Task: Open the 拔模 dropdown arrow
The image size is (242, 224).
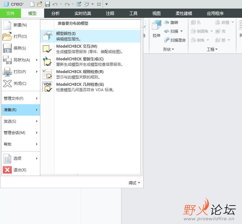Action: (x=232, y=22)
